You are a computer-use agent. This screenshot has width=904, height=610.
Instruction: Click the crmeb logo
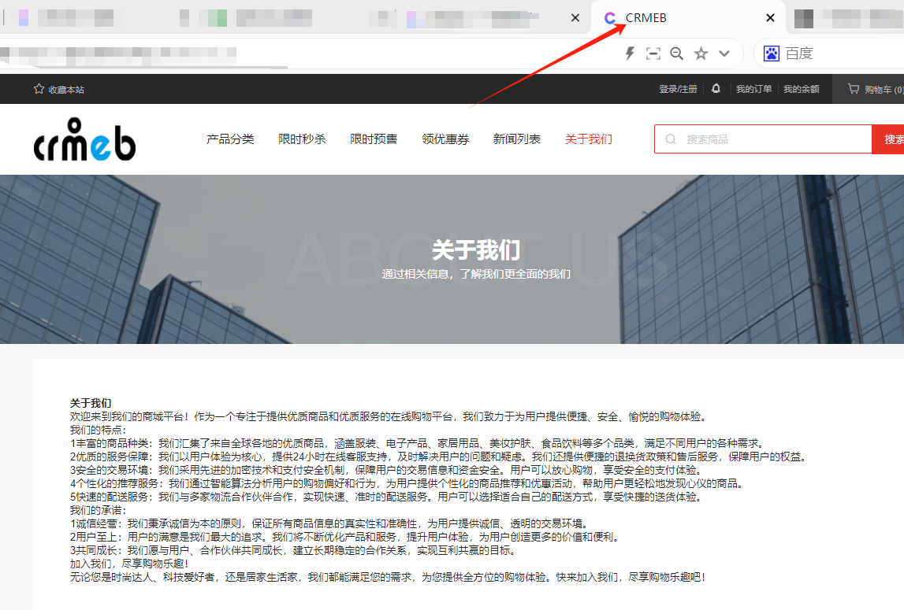[85, 140]
